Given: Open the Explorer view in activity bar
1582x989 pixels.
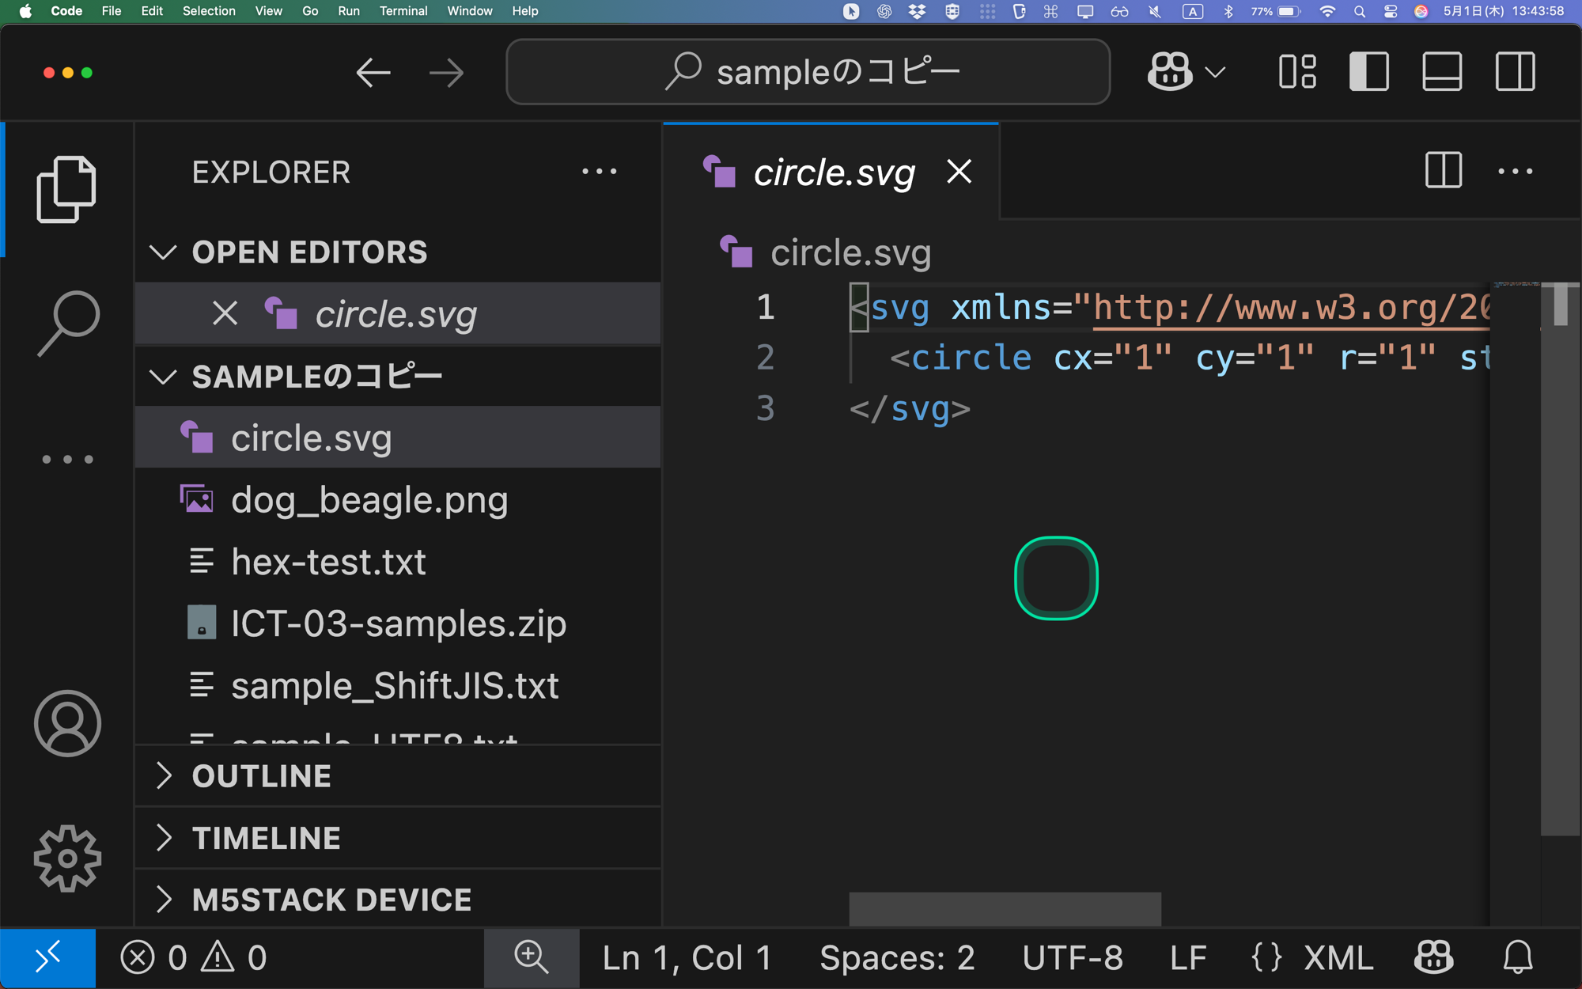Looking at the screenshot, I should coord(66,189).
